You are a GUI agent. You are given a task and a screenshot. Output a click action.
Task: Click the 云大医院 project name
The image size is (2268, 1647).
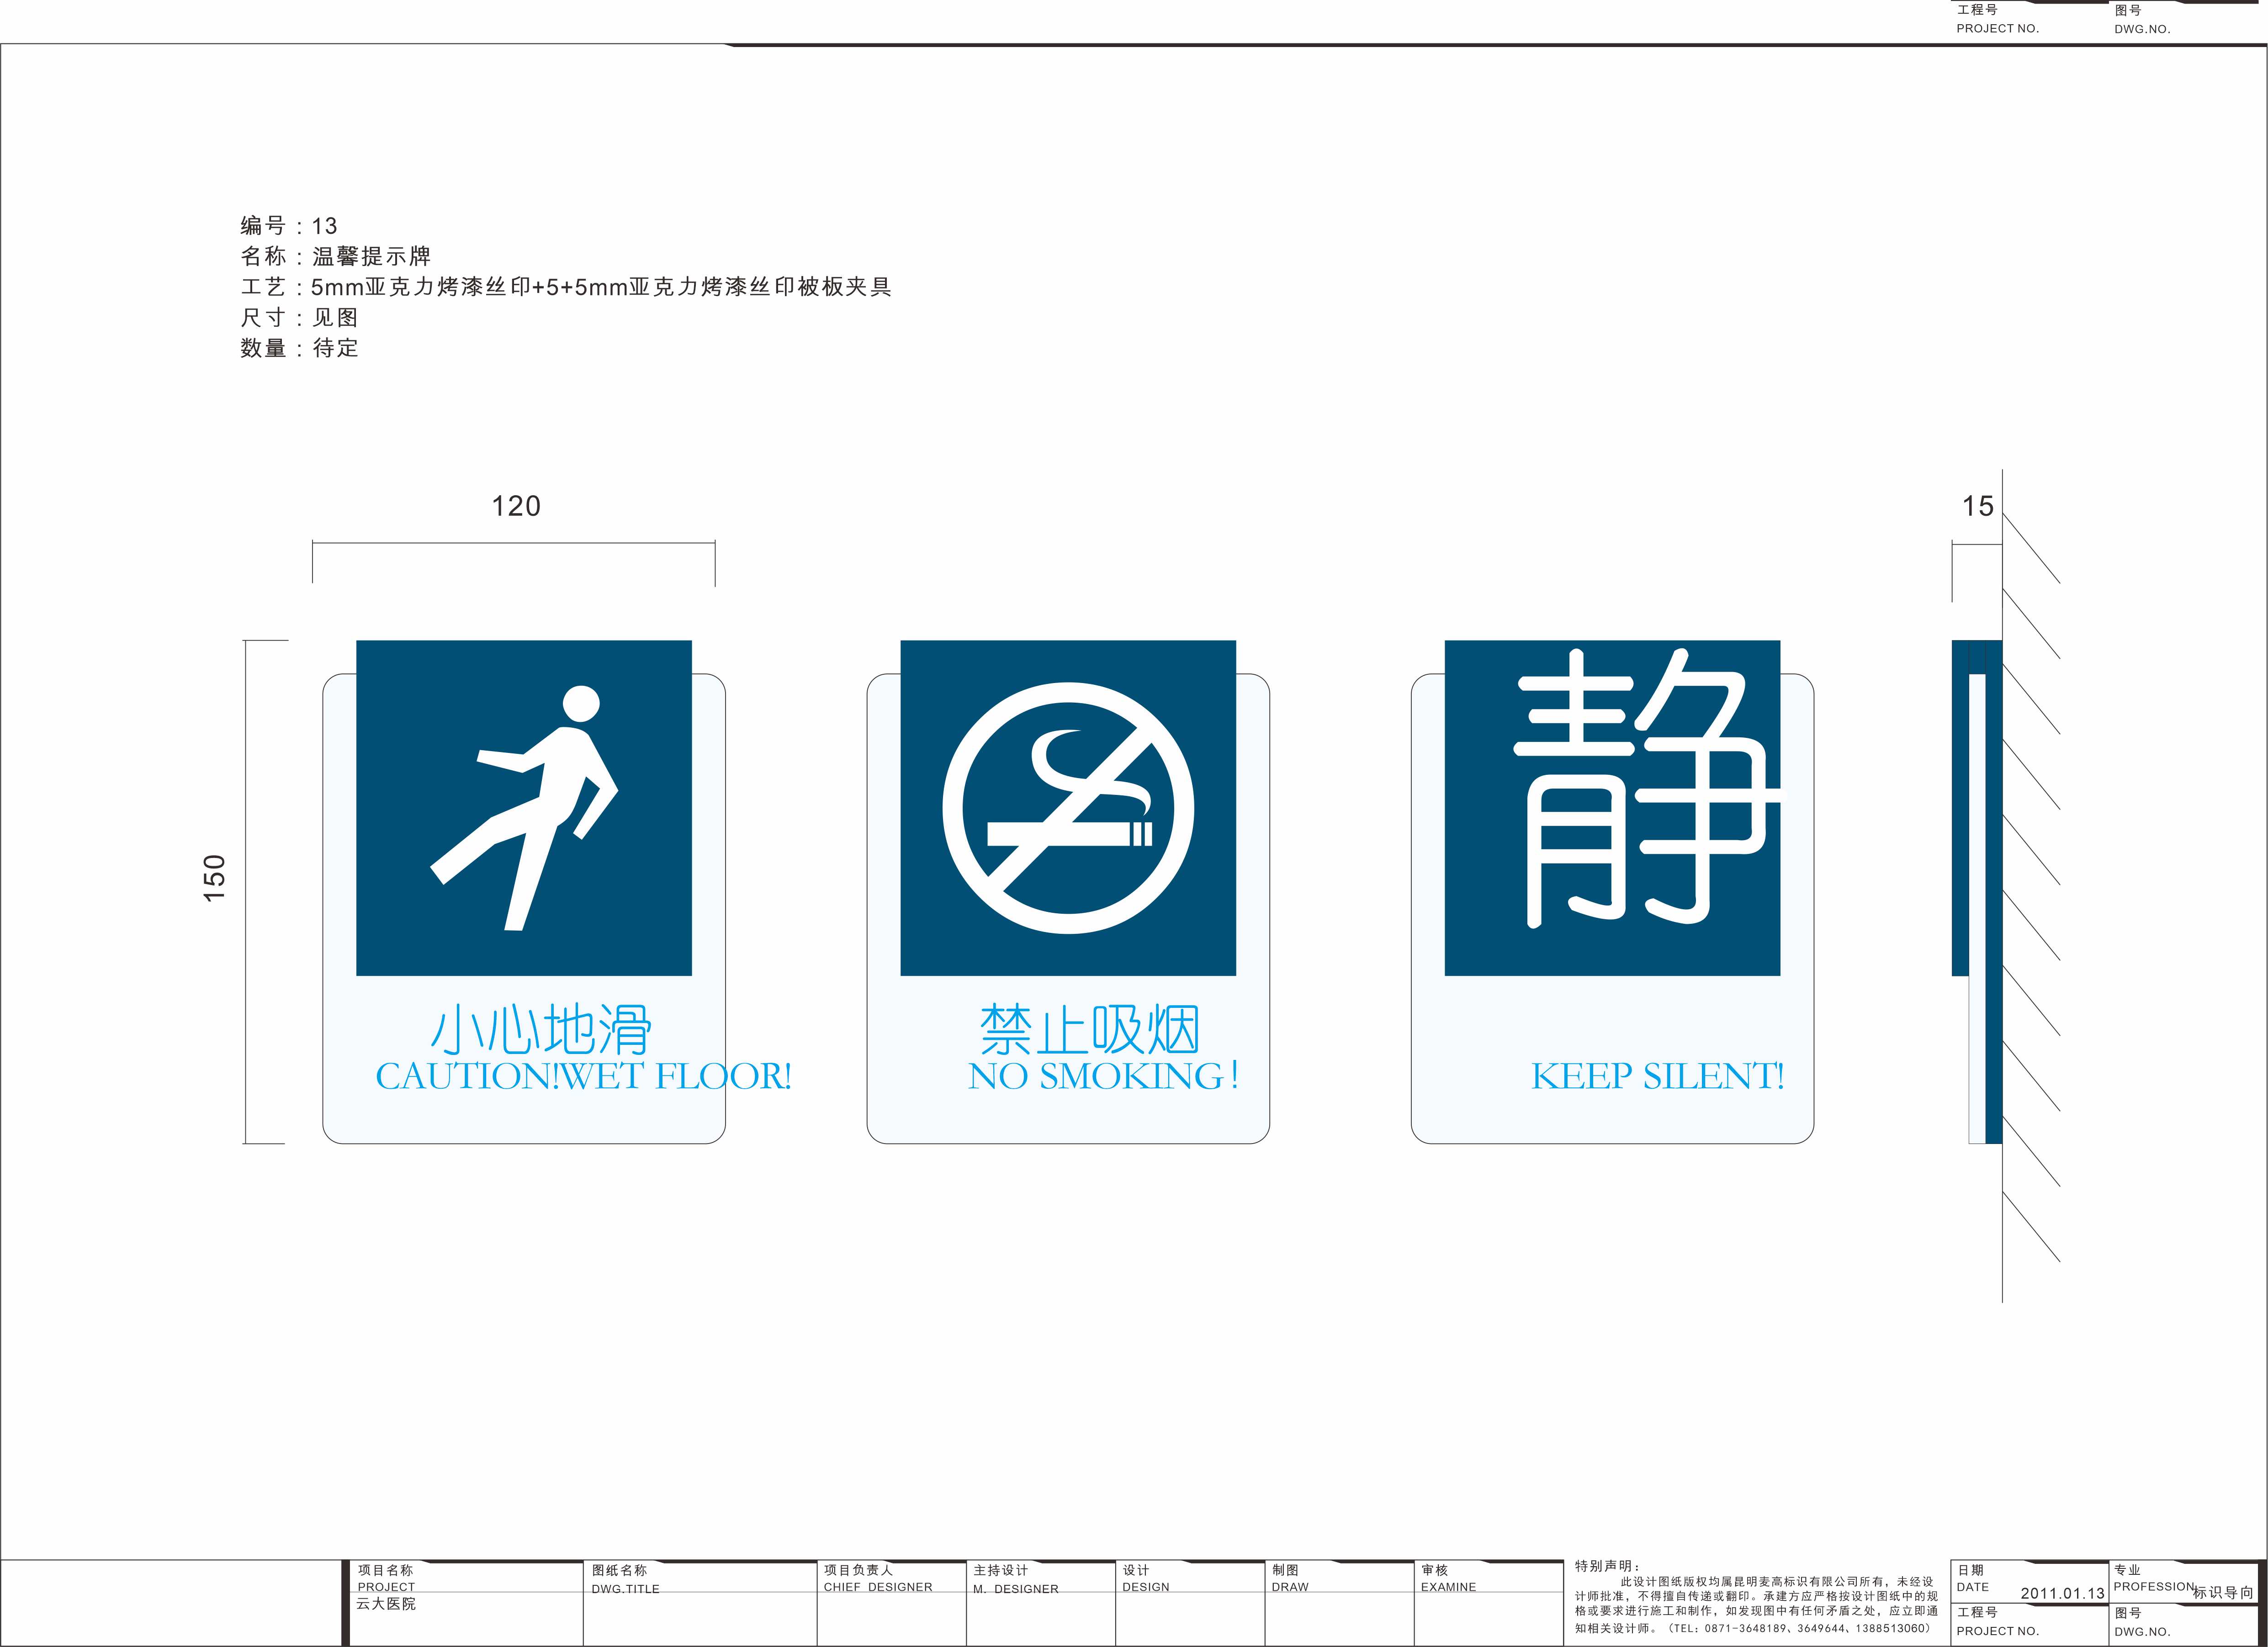coord(386,1603)
